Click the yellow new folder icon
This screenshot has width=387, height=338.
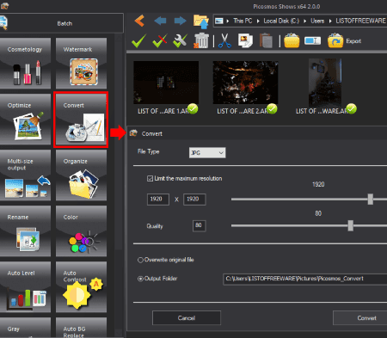(292, 40)
